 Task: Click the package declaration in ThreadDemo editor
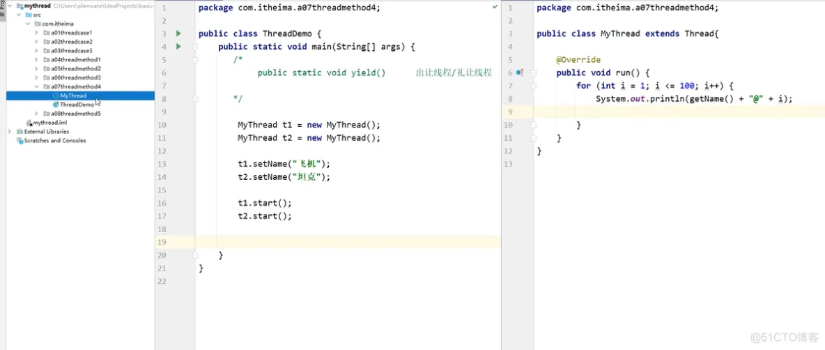(288, 8)
